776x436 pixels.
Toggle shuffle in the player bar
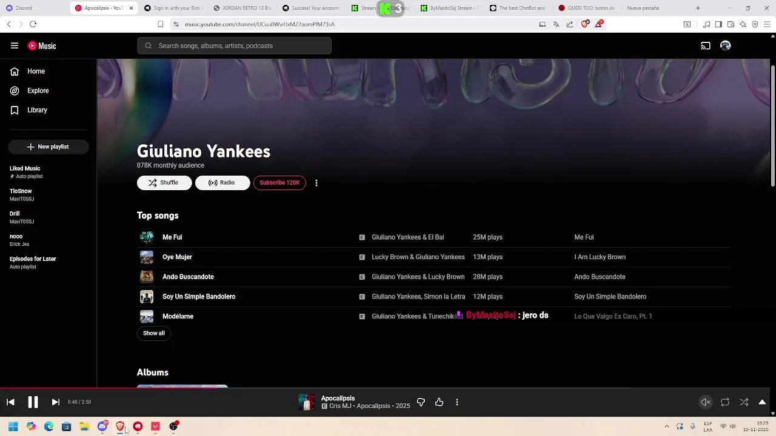tap(744, 402)
